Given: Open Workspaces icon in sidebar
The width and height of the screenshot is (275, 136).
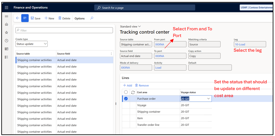Looking at the screenshot, I should (6, 49).
